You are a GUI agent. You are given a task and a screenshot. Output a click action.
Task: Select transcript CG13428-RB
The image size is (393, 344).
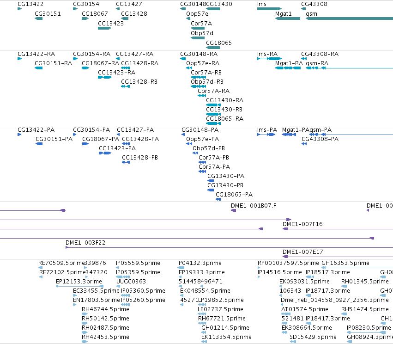[125, 86]
